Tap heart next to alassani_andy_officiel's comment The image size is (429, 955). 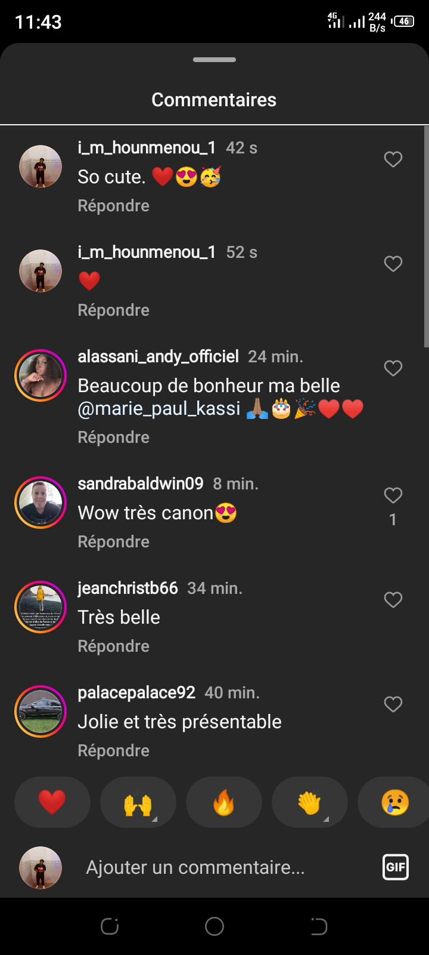[393, 368]
